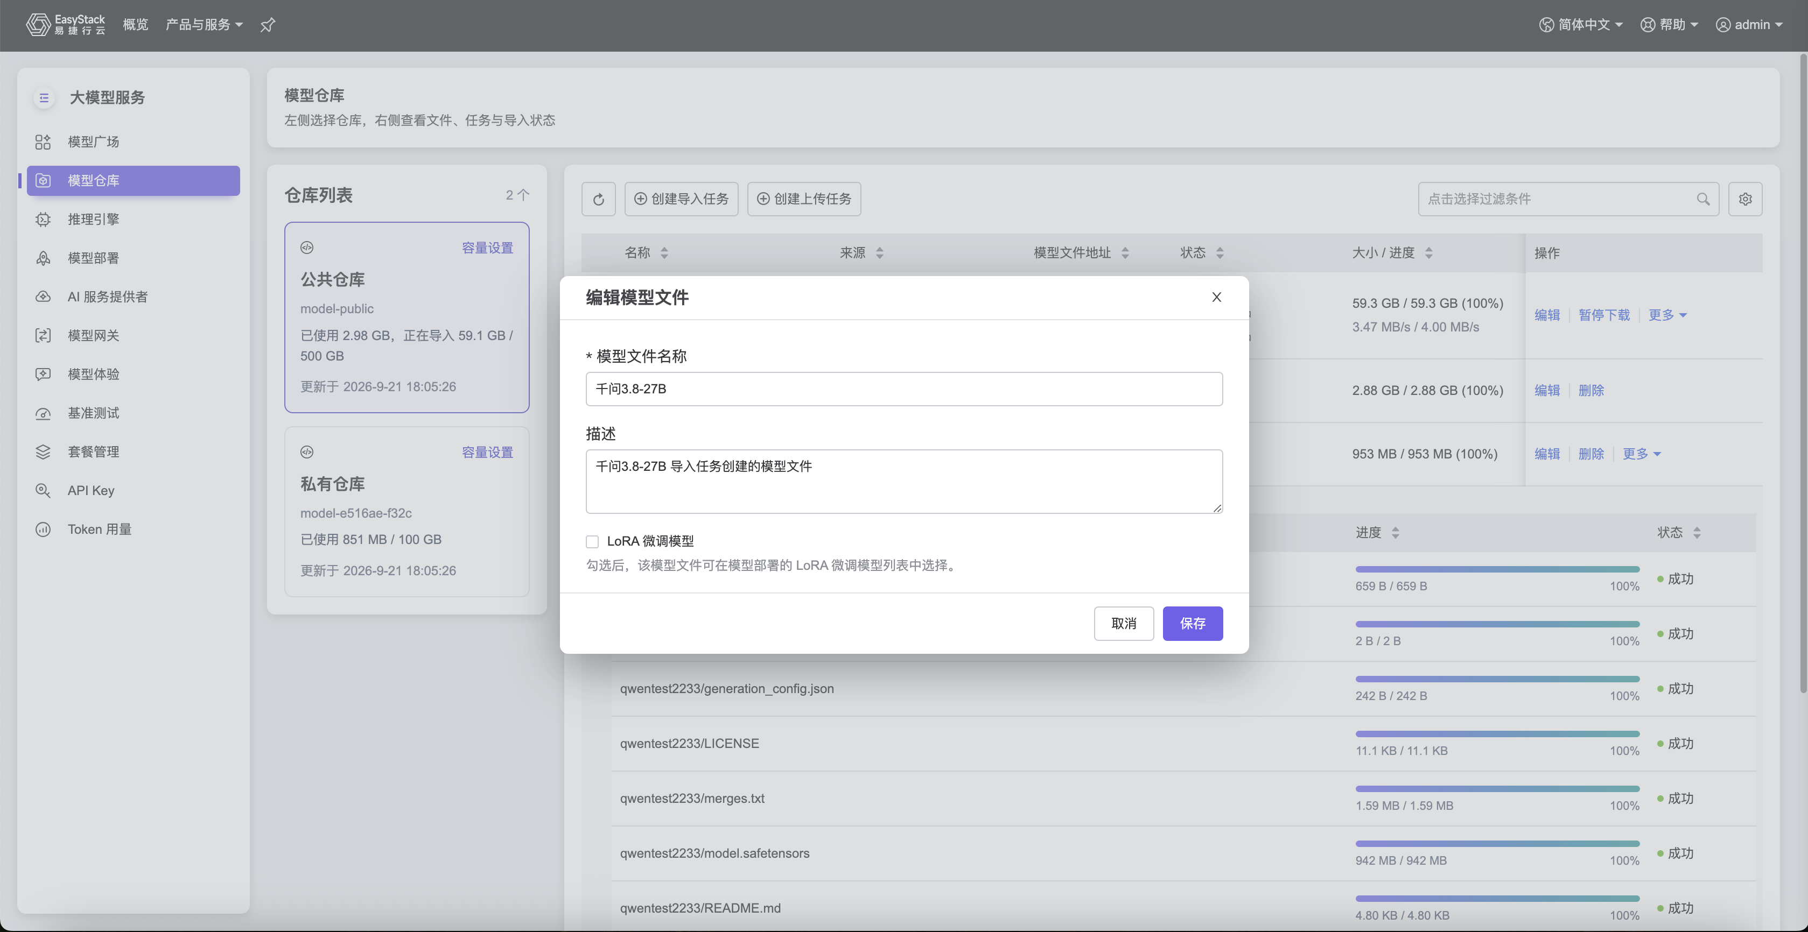
Task: Click the API Key sidebar icon
Action: (x=43, y=490)
